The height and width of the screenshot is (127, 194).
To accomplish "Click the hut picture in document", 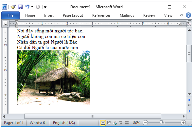I will coord(53,78).
